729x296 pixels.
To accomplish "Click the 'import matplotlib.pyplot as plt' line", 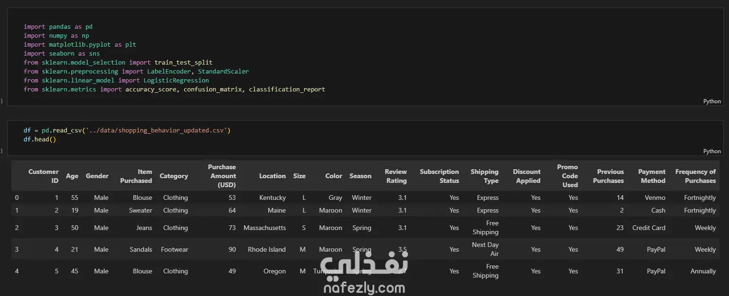I will 80,45.
